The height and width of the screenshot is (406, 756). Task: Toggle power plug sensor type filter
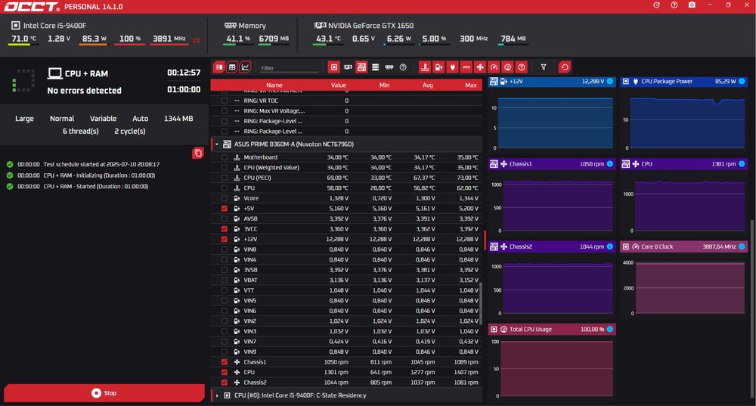(452, 67)
